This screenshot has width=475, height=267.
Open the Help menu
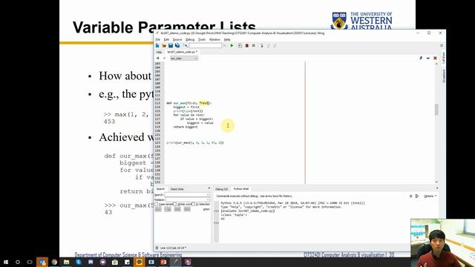coord(227,39)
